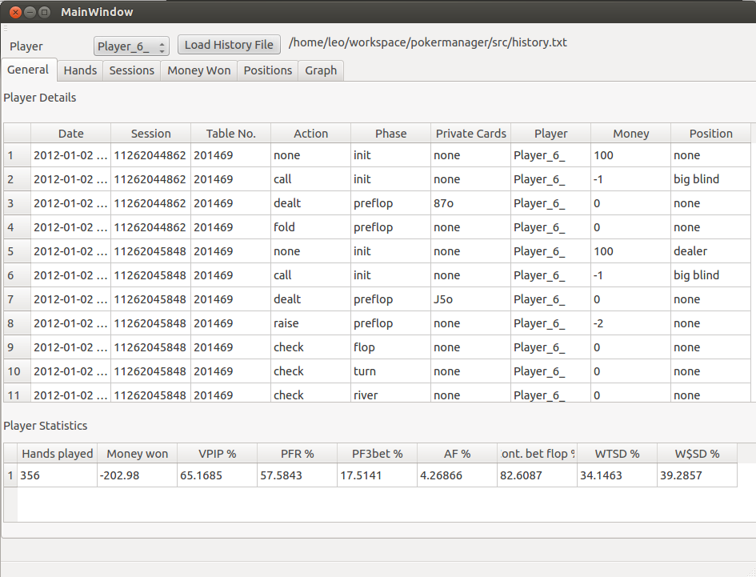Click the cont. bet flop column header
The image size is (756, 577).
[x=538, y=454]
